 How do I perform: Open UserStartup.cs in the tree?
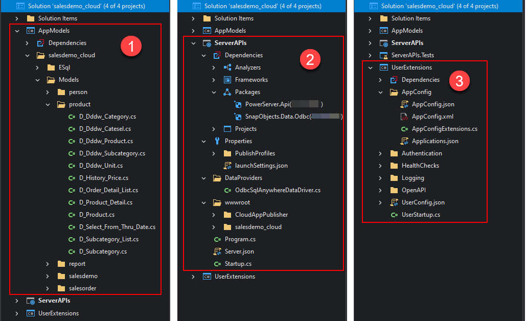tap(421, 215)
